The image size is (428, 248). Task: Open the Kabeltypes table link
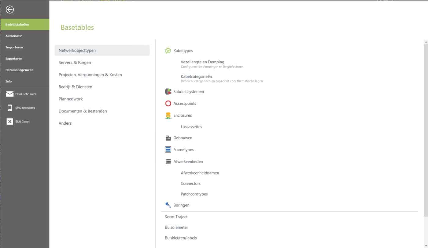tap(183, 51)
